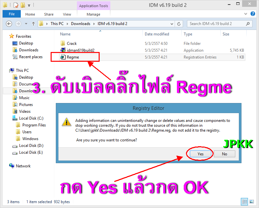259x208 pixels.
Task: Switch to the View ribbon tab
Action: [67, 14]
